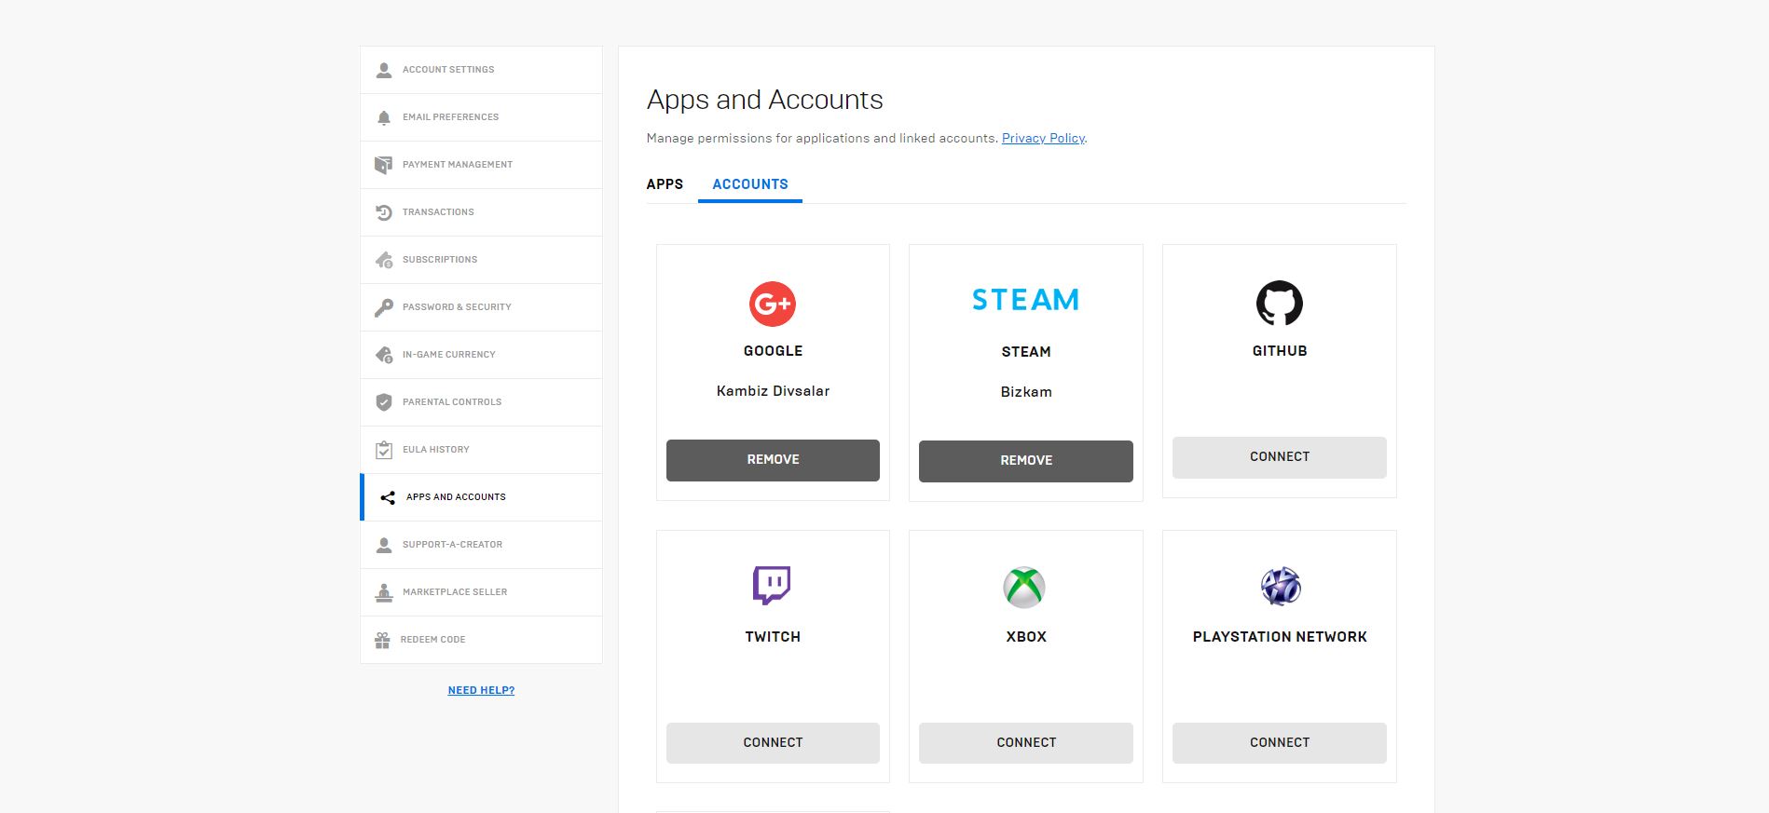Image resolution: width=1769 pixels, height=813 pixels.
Task: Switch to the Apps tab
Action: point(665,184)
